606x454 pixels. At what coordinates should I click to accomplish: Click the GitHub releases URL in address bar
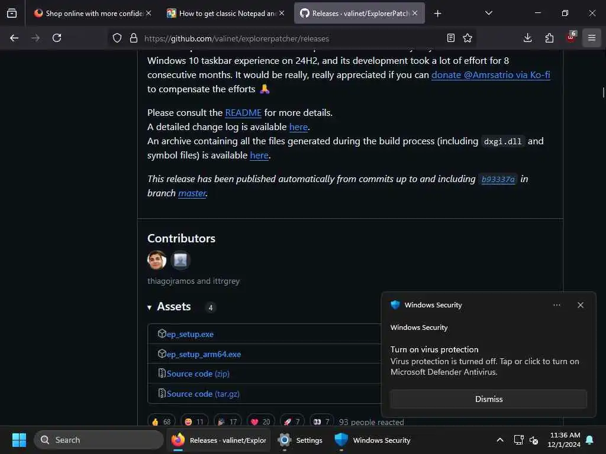point(237,38)
